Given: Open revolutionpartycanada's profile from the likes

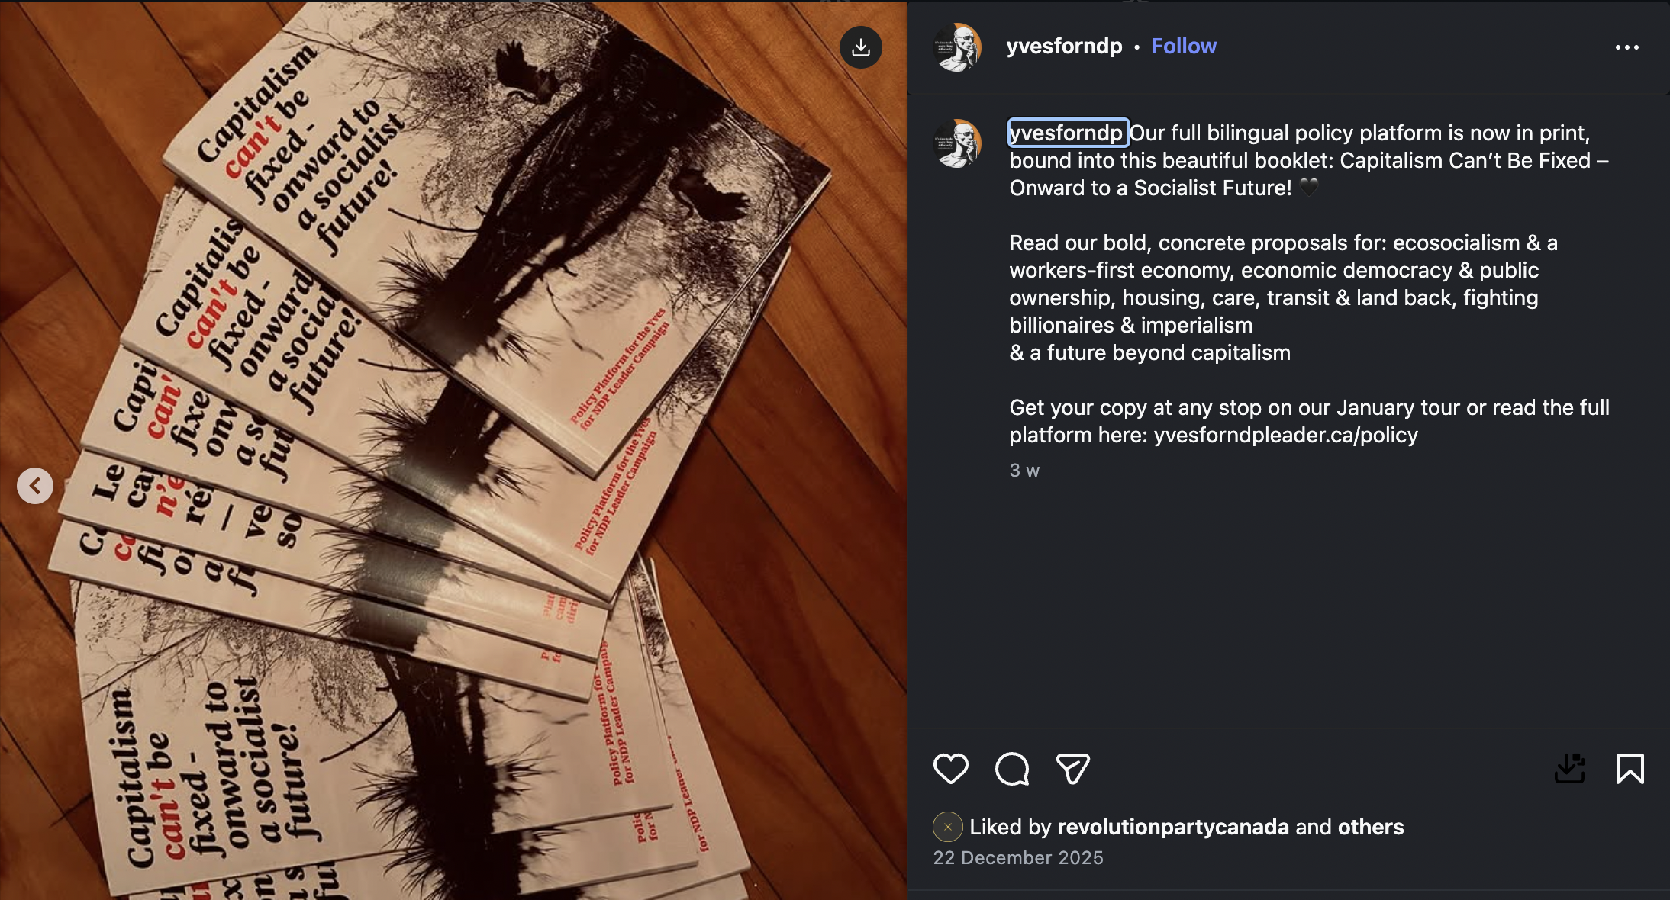Looking at the screenshot, I should 1173,827.
